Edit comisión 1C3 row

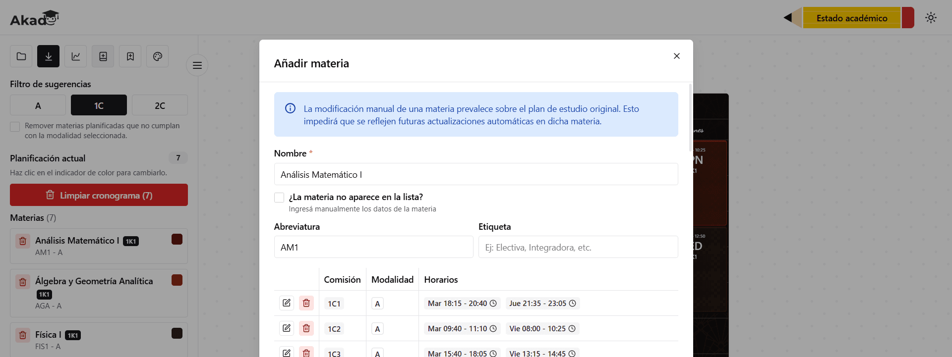[x=287, y=353]
